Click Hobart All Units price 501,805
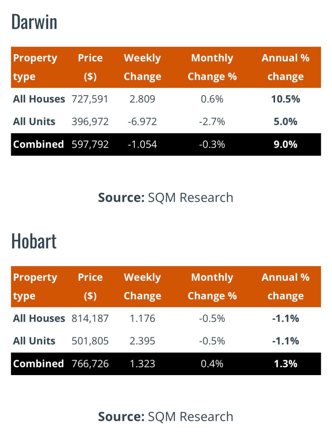 tap(90, 341)
